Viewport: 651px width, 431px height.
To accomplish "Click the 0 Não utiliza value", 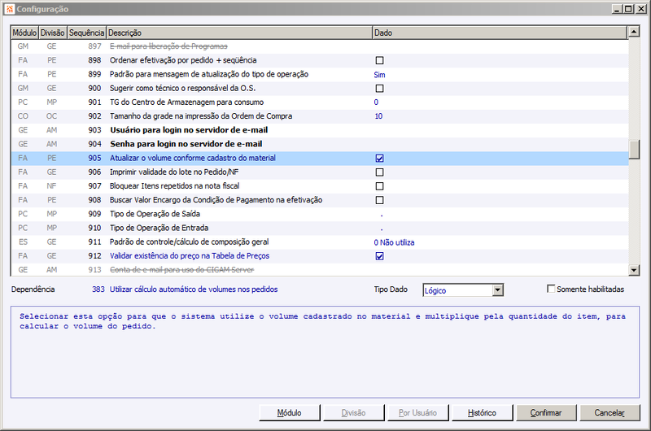I will click(394, 242).
